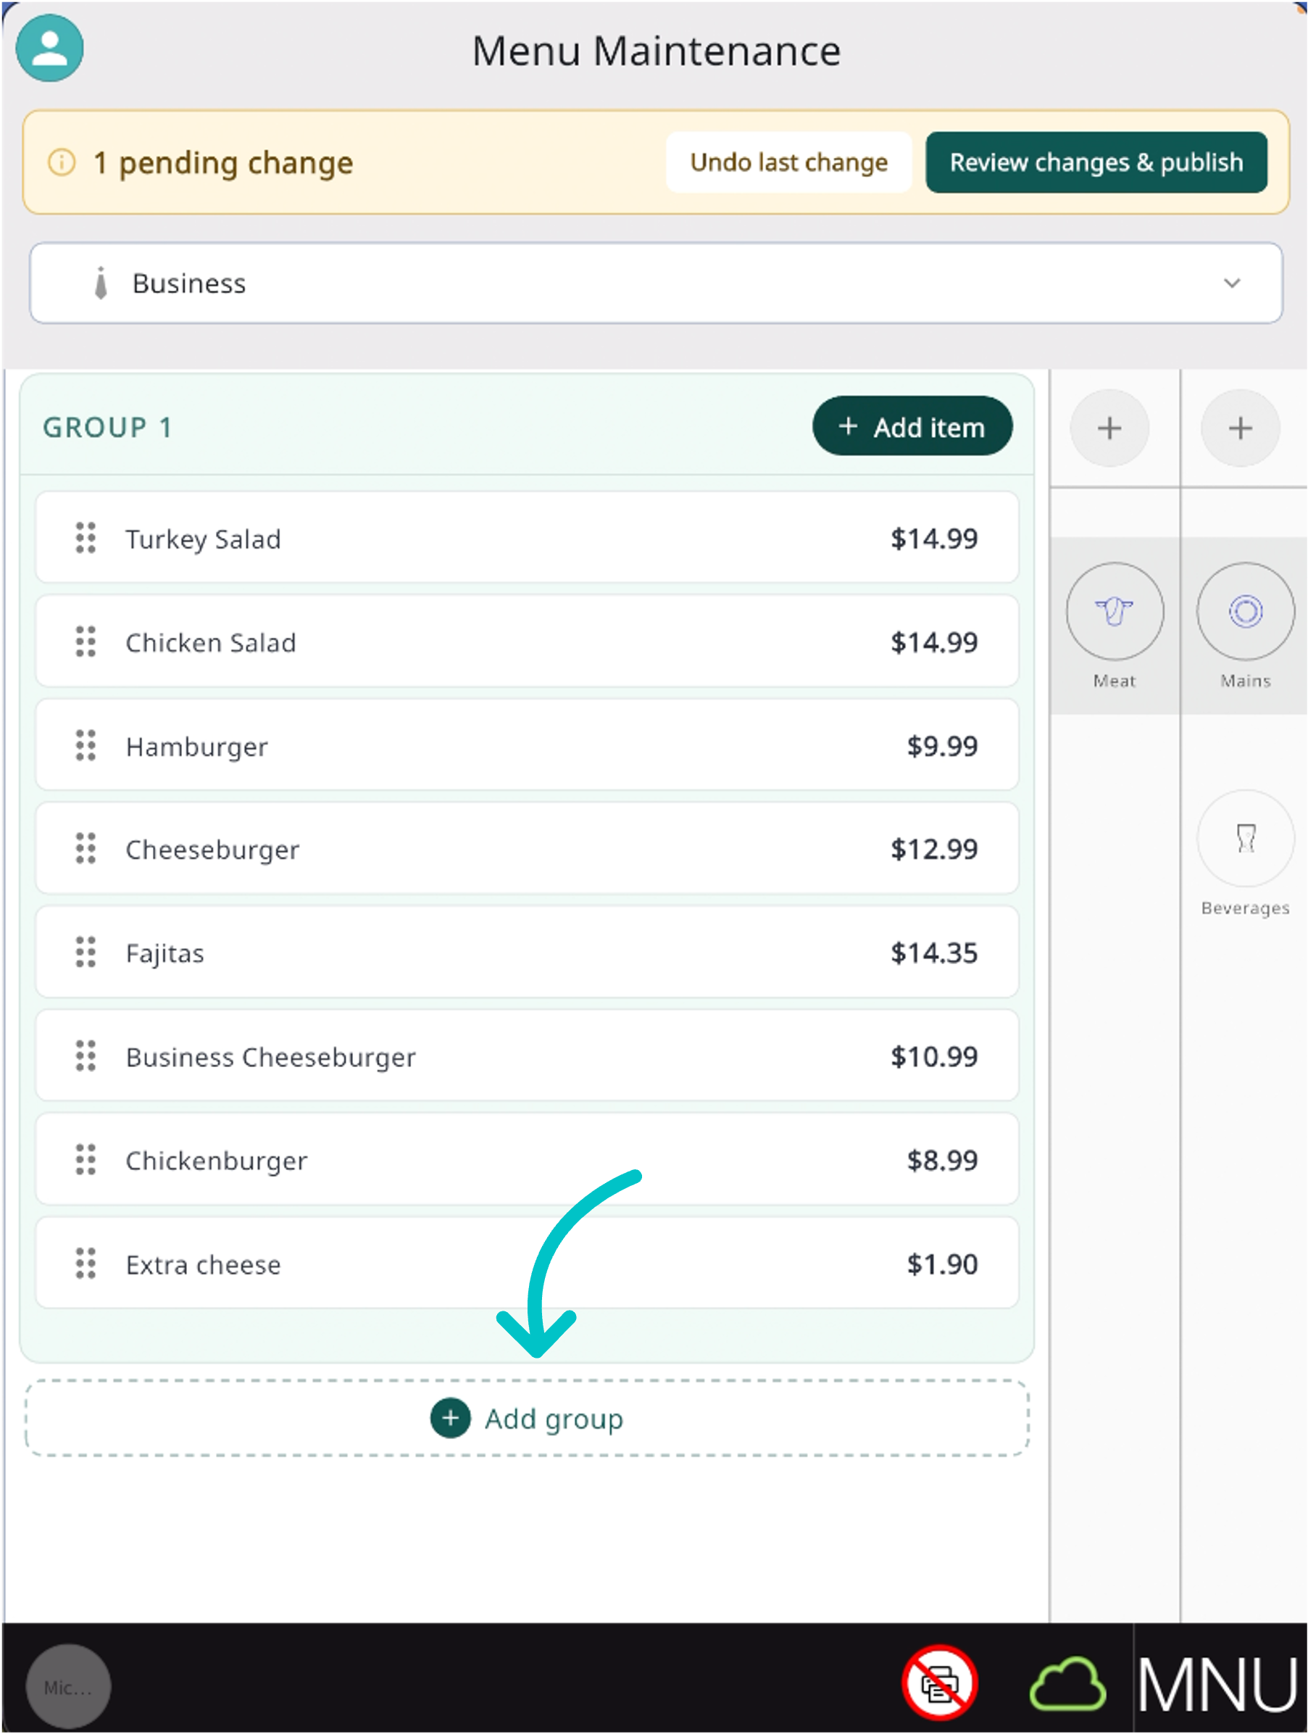Select the Meat category icon
Image resolution: width=1308 pixels, height=1734 pixels.
click(1115, 611)
